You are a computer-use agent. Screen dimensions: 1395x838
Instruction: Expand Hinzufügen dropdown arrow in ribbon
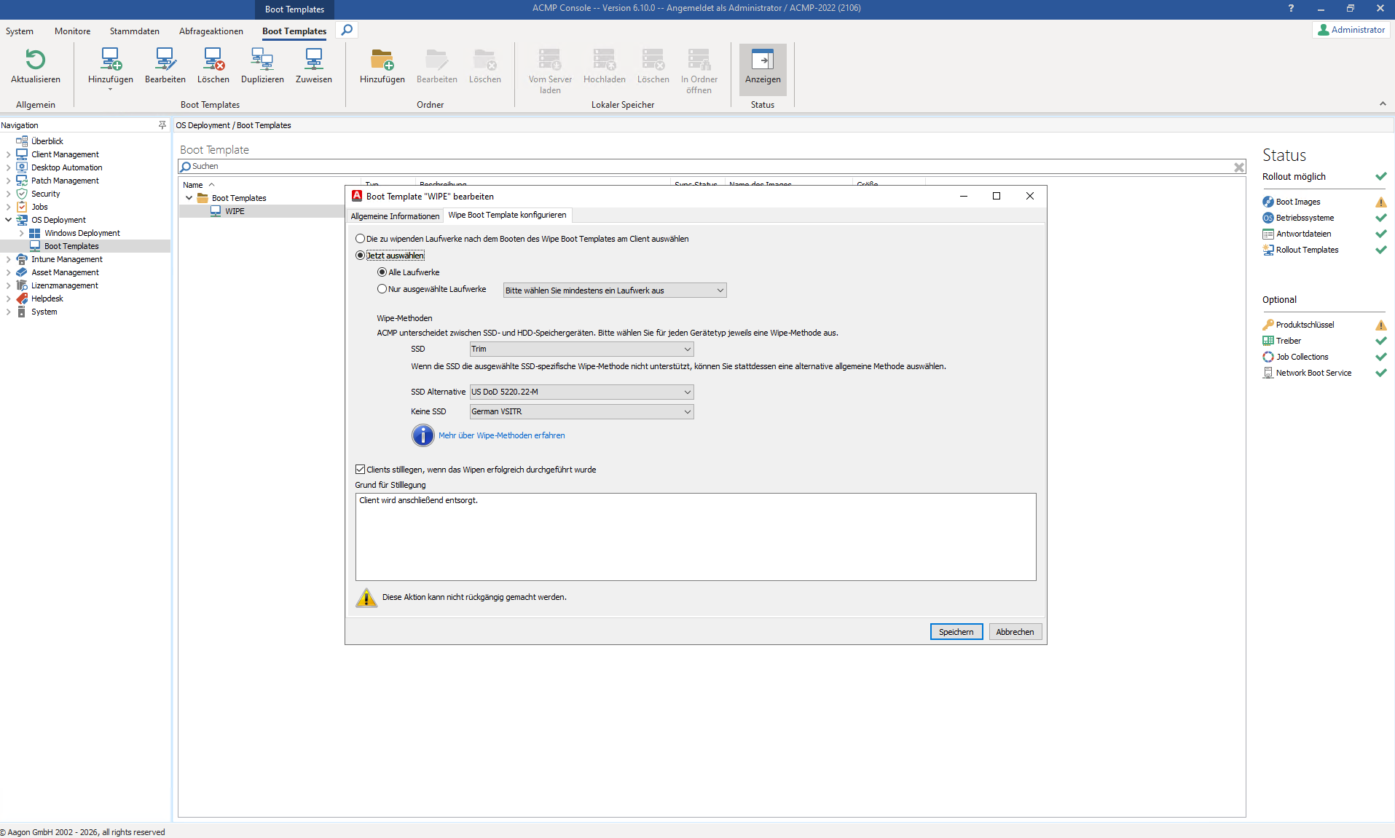click(111, 90)
